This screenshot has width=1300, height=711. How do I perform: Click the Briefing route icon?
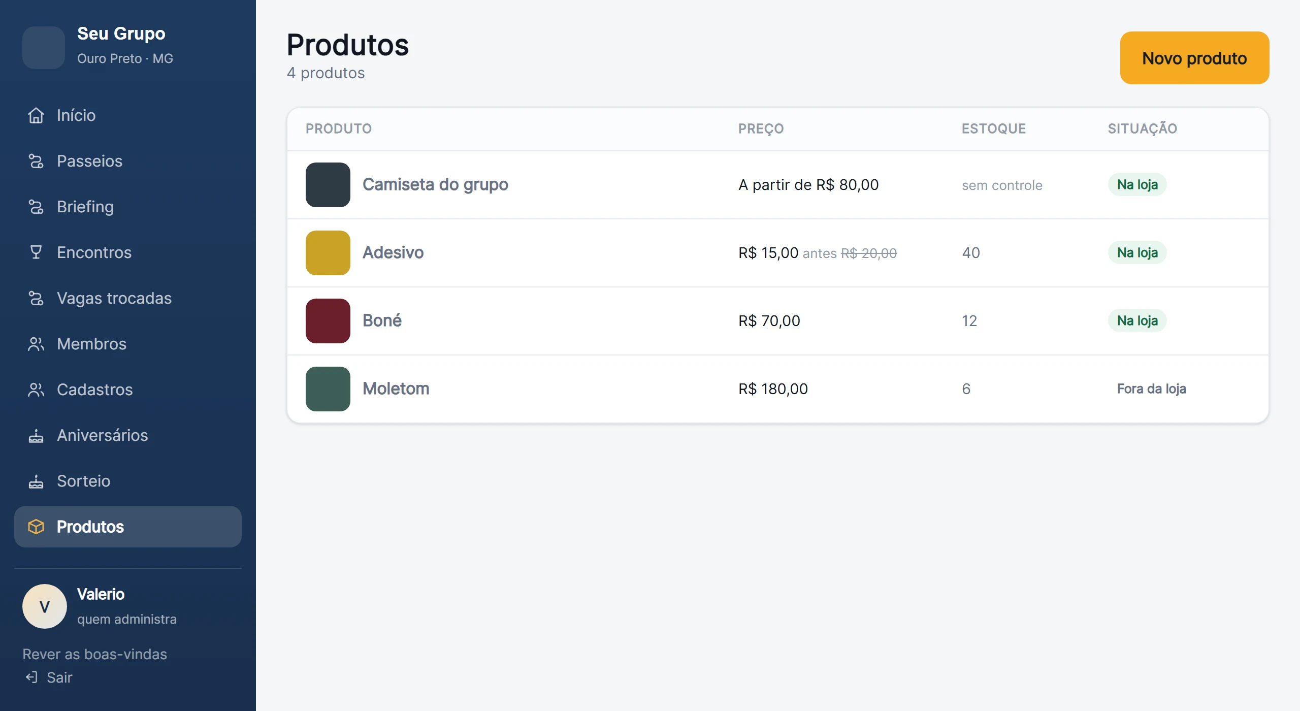pyautogui.click(x=36, y=207)
